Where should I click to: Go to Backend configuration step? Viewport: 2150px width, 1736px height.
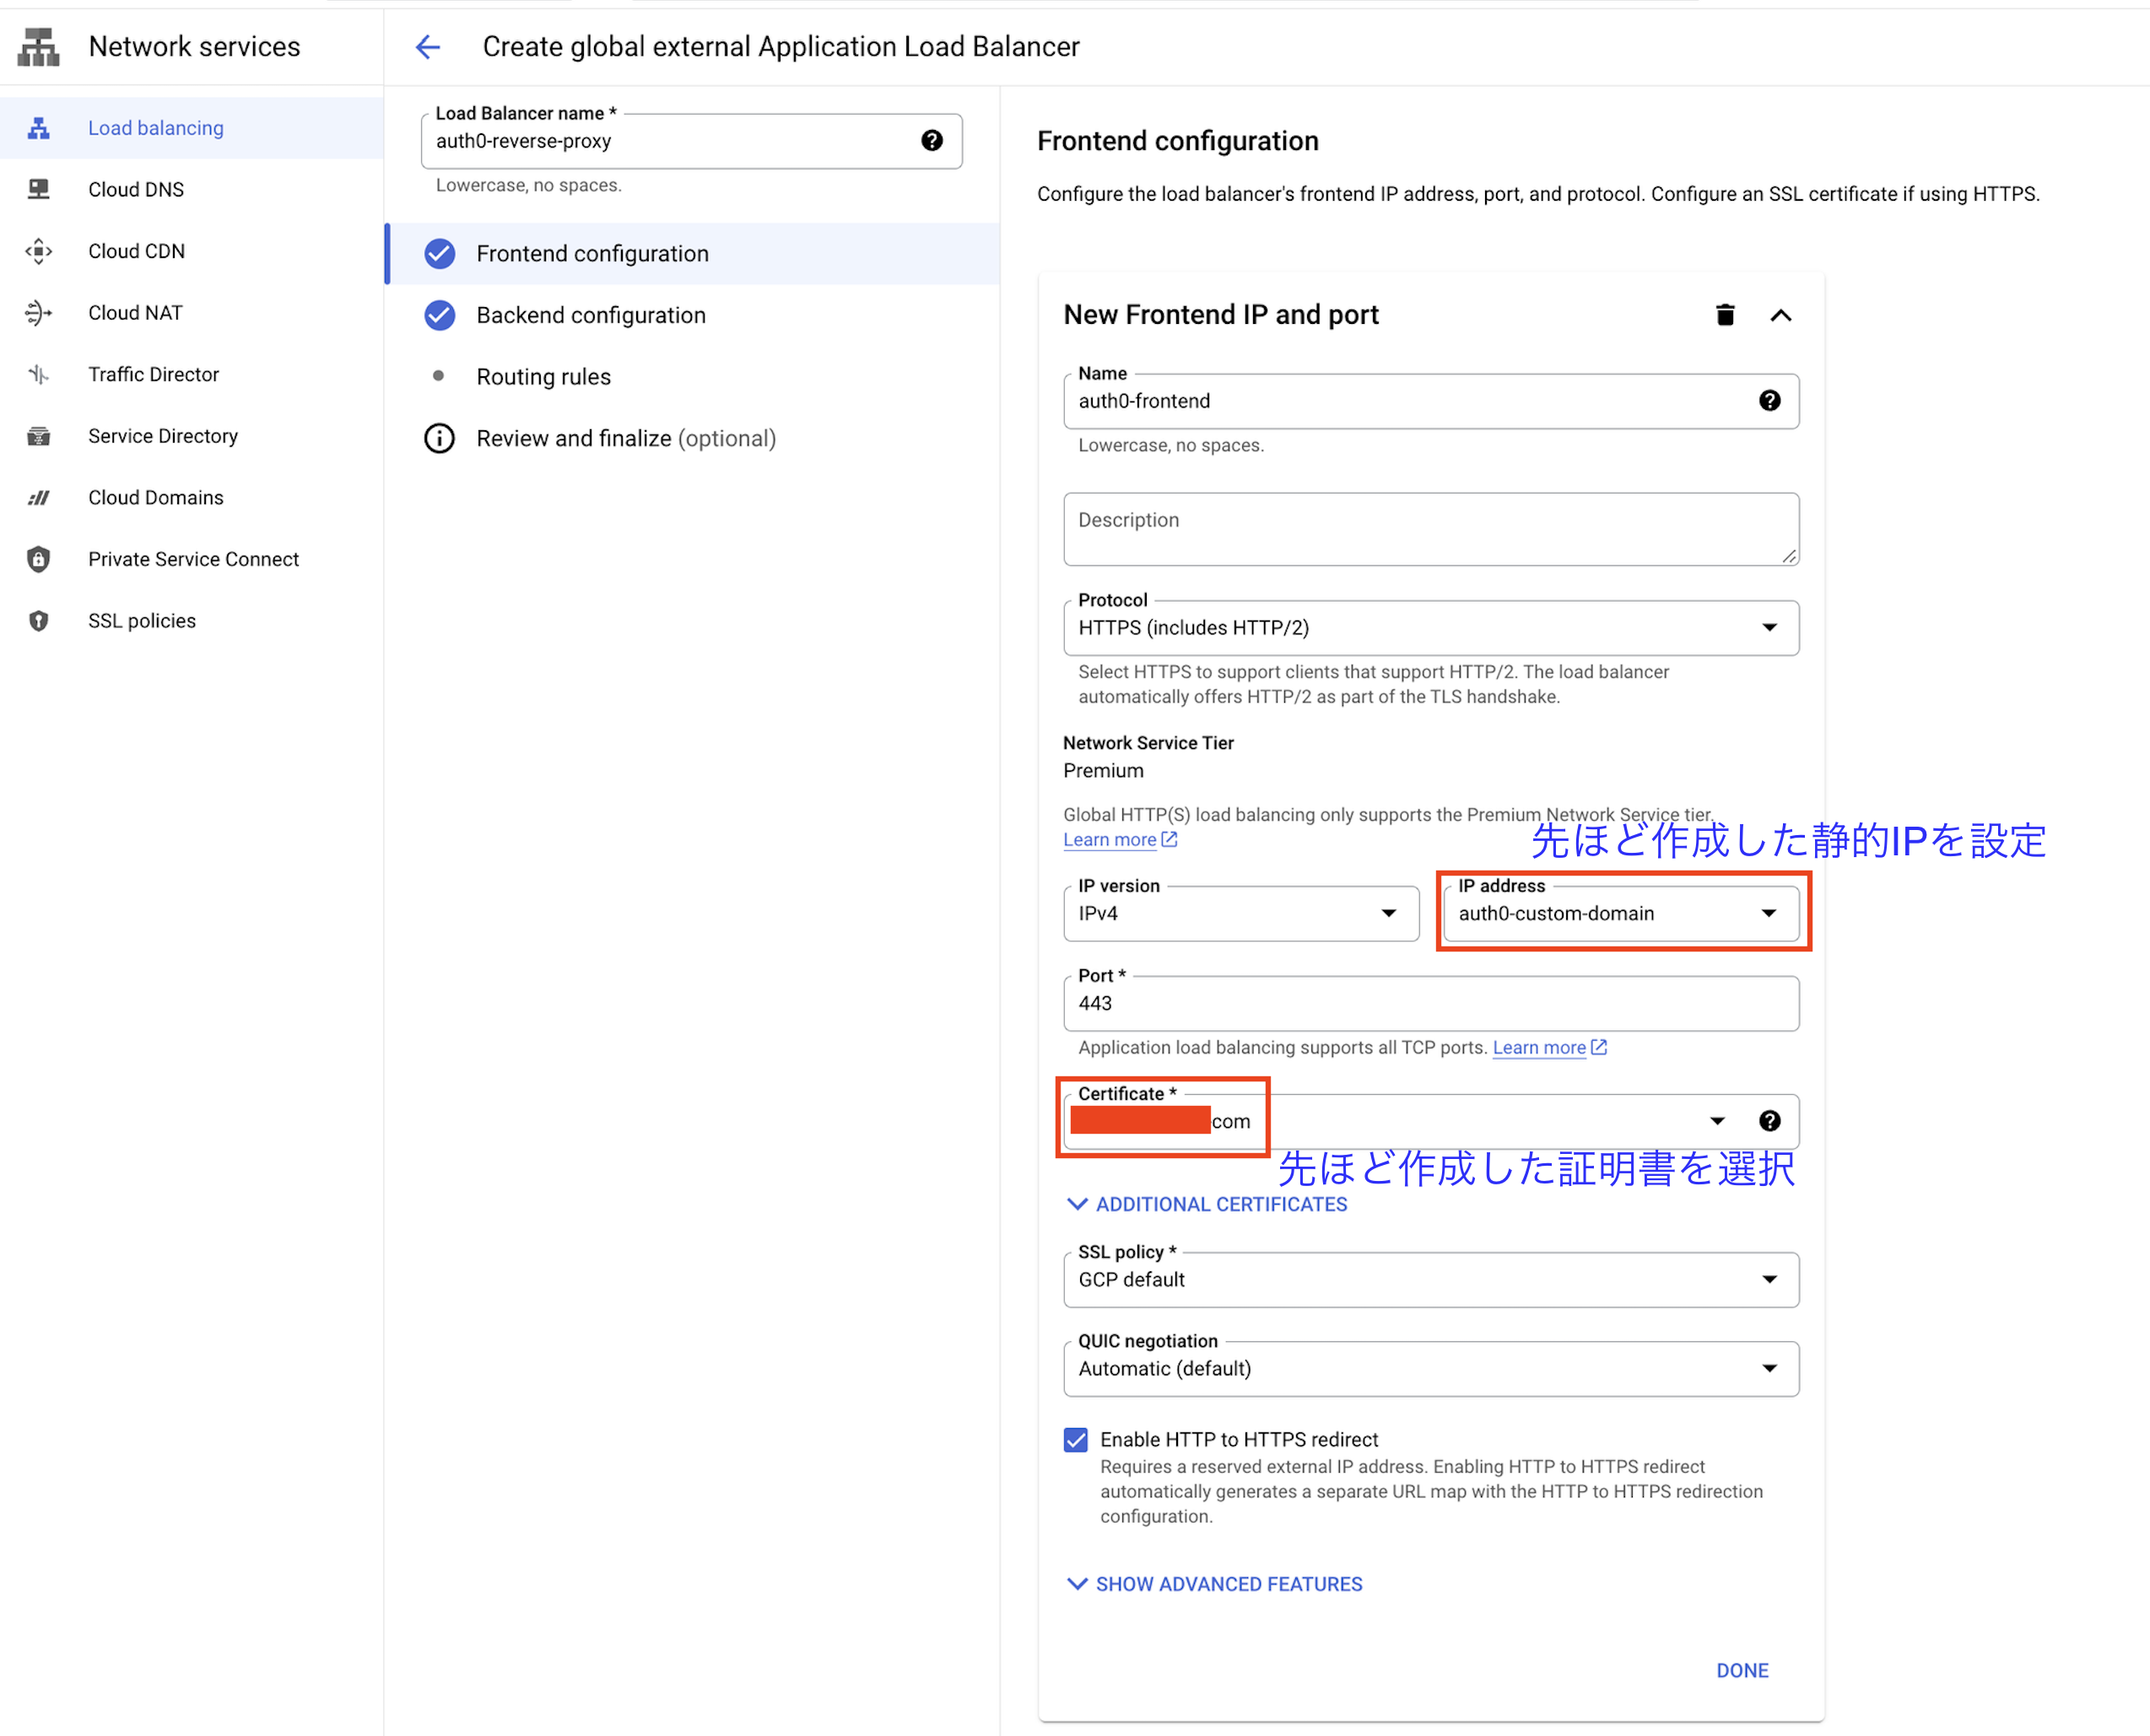point(591,315)
